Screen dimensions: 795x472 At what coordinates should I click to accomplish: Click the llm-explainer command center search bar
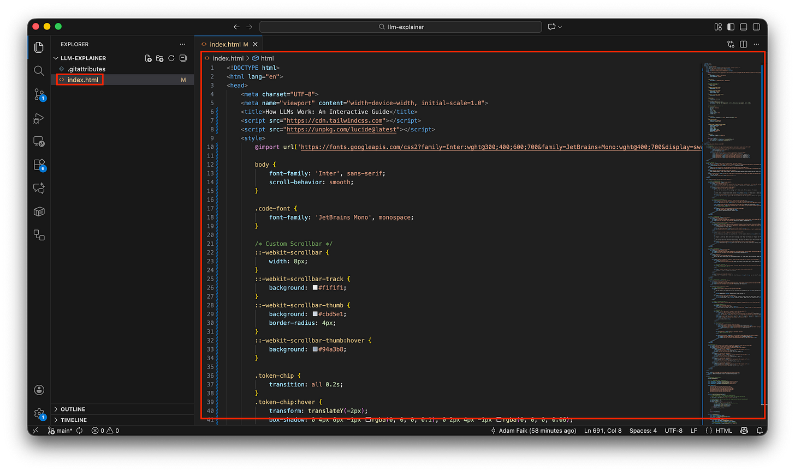coord(400,26)
